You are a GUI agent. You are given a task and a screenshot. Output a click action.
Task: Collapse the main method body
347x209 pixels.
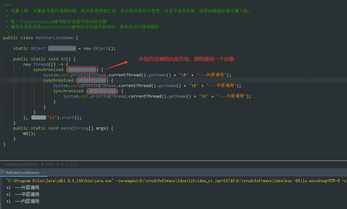point(1,128)
